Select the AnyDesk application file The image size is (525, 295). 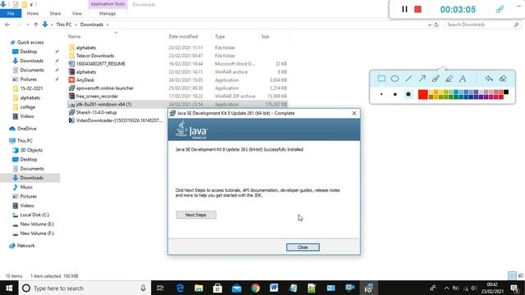(85, 80)
